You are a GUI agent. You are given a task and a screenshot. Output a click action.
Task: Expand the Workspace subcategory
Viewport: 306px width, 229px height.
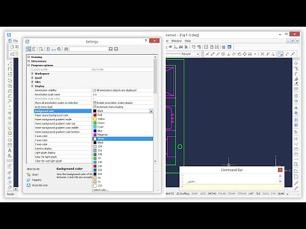(32, 74)
